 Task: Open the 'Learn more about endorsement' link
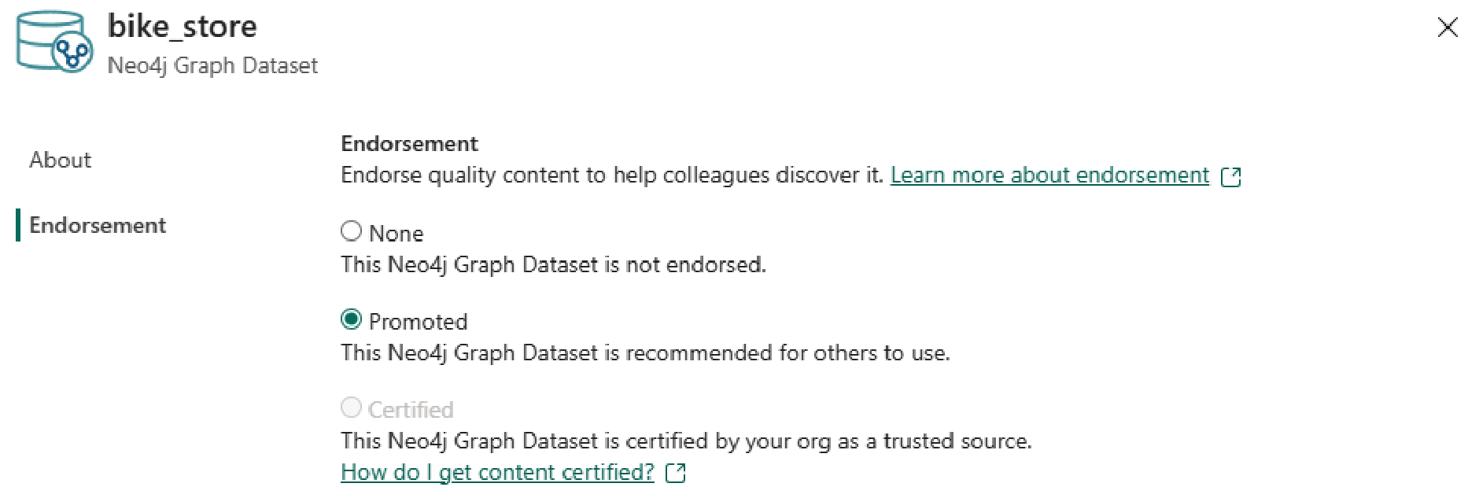[1049, 175]
